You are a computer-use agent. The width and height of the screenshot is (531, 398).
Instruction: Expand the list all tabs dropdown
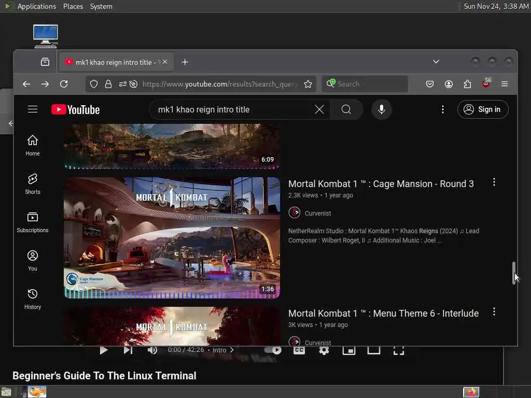click(x=436, y=62)
